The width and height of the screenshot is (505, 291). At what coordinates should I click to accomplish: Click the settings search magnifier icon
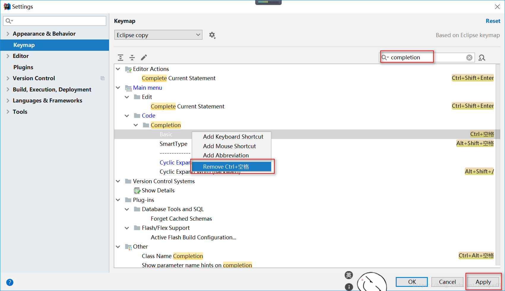coord(9,21)
